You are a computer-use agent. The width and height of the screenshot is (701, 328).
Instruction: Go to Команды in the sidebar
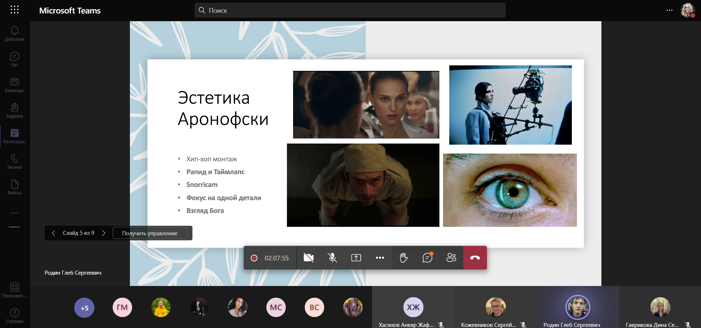click(15, 85)
